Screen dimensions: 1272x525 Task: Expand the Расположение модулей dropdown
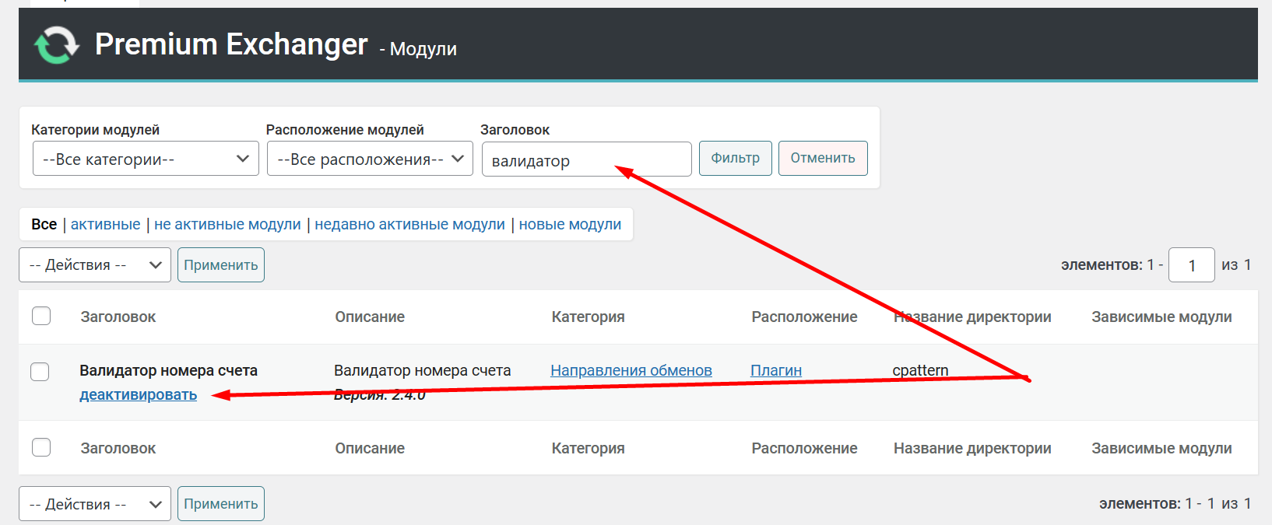tap(370, 159)
